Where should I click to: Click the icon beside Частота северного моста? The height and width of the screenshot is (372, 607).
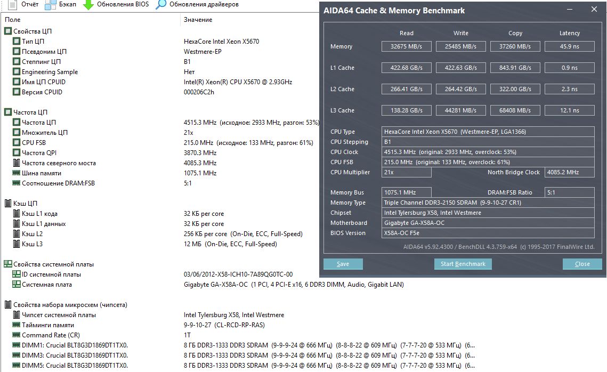[17, 163]
